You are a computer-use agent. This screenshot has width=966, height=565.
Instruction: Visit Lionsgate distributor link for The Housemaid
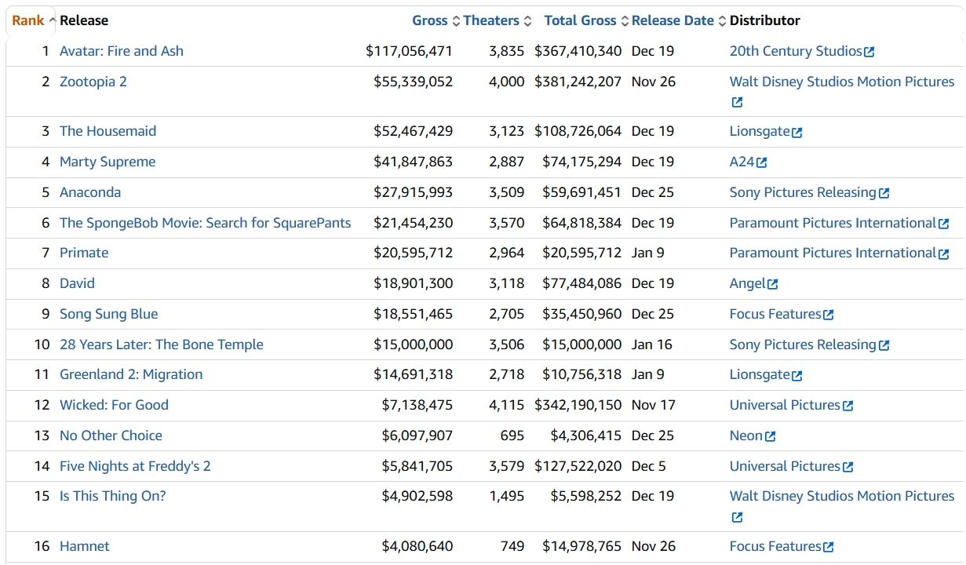[x=759, y=131]
